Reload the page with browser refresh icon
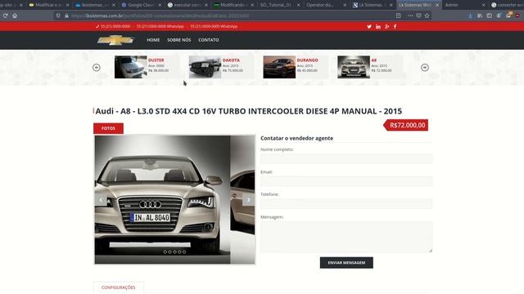The width and height of the screenshot is (524, 294). click(6, 16)
